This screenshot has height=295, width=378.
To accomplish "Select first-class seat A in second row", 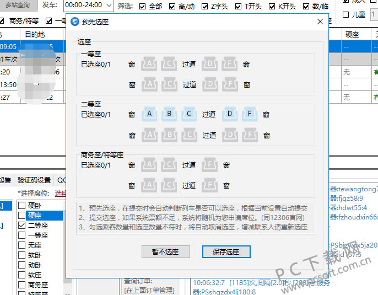I will 150,84.
